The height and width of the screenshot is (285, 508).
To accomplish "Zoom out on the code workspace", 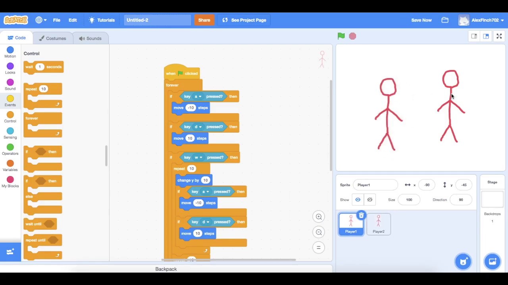I will click(319, 232).
